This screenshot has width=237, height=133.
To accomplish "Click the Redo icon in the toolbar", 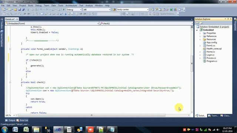I will pyautogui.click(x=47, y=10).
